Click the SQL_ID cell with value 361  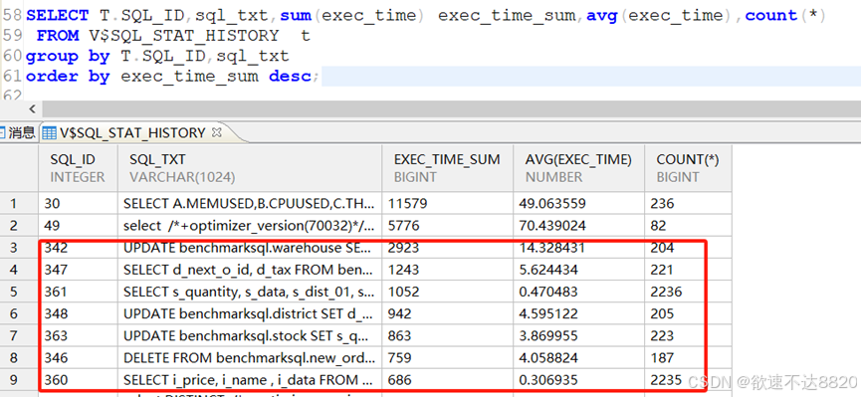(x=78, y=292)
